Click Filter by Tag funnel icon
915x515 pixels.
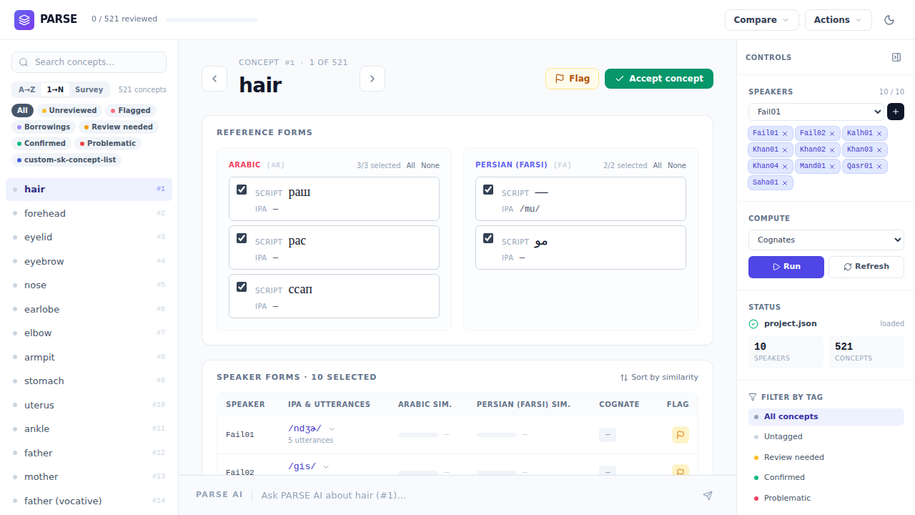pyautogui.click(x=753, y=397)
